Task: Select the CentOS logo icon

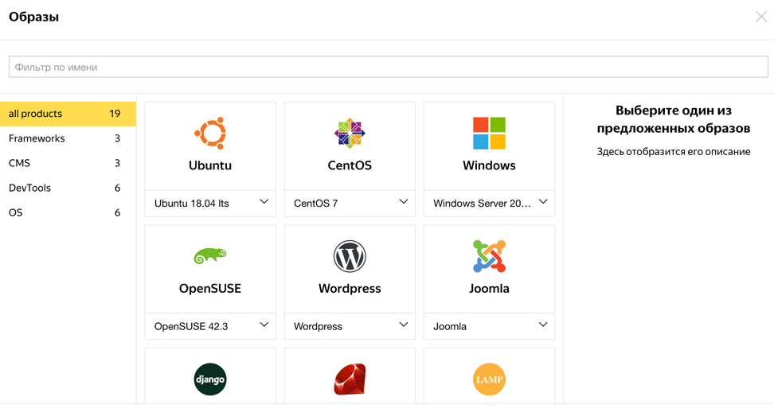Action: (x=350, y=134)
